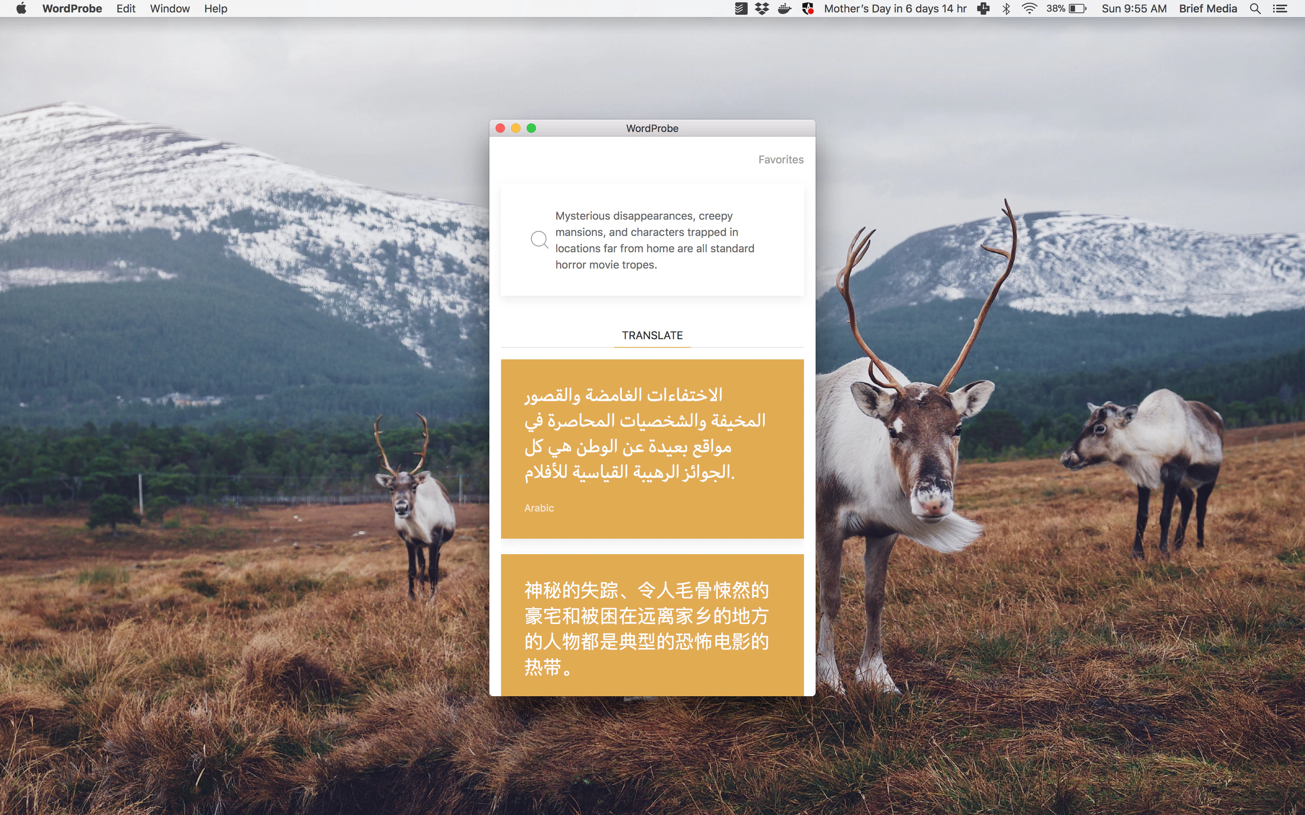Viewport: 1305px width, 815px height.
Task: Click the English sentence input area
Action: pos(655,240)
